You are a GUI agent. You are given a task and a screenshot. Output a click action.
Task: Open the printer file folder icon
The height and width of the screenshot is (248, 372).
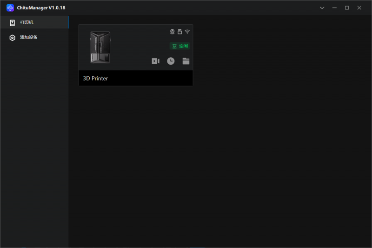pyautogui.click(x=186, y=61)
